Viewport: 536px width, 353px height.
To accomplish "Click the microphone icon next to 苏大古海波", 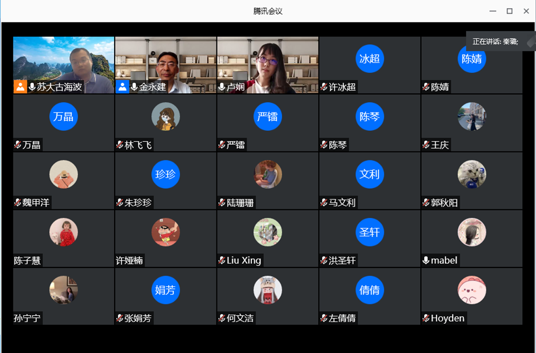I will click(32, 87).
